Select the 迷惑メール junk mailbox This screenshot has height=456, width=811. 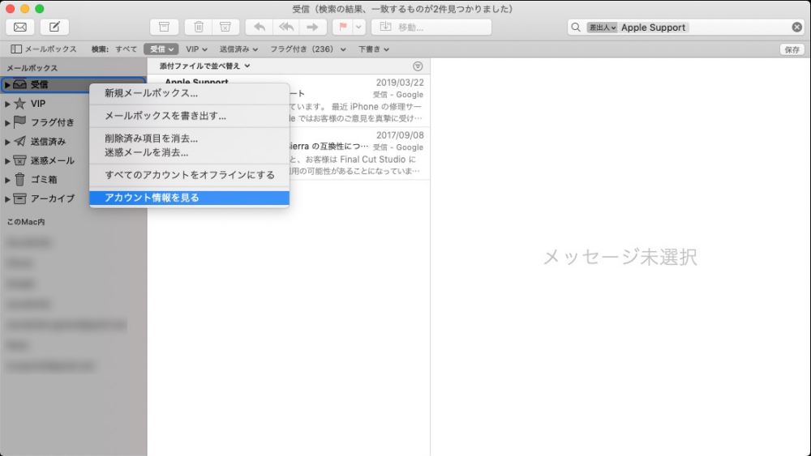[x=52, y=160]
